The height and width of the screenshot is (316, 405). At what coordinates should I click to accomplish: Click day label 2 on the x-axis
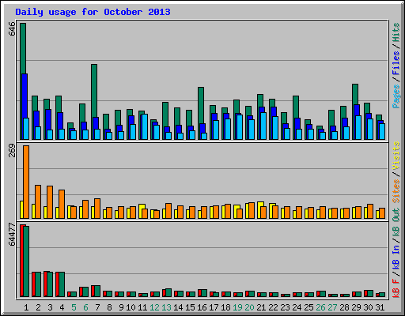[x=38, y=307]
